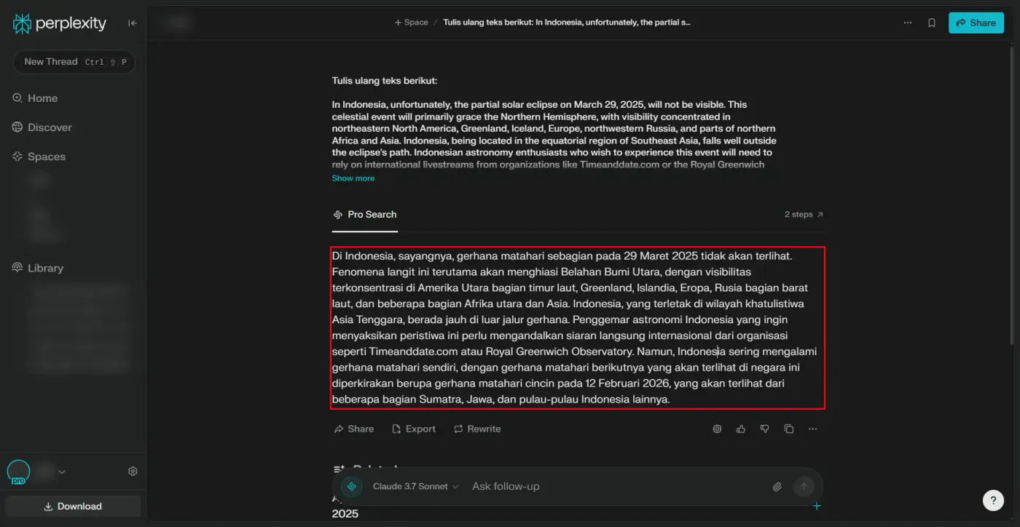Screen dimensions: 1020x527
Task: Click the chip icon beside thumbs up
Action: [x=717, y=429]
